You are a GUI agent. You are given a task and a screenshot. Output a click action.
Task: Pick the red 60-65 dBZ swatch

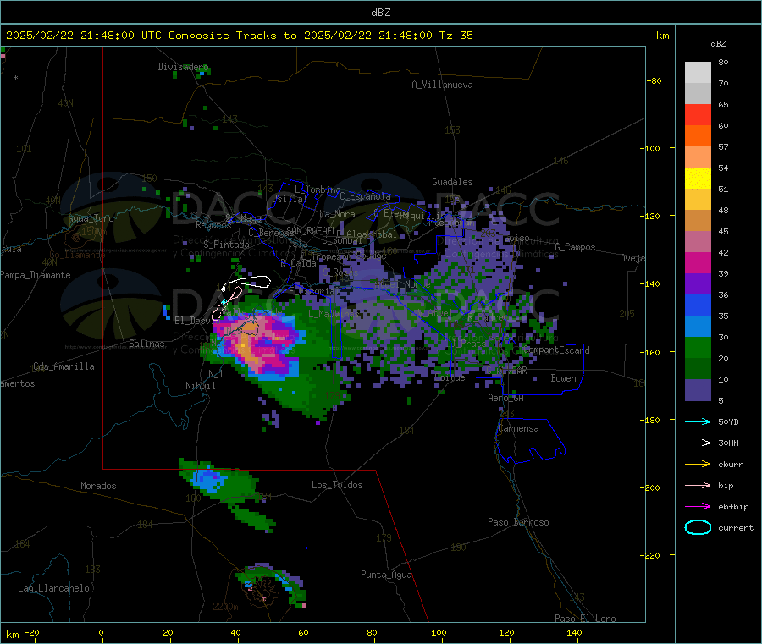(698, 114)
